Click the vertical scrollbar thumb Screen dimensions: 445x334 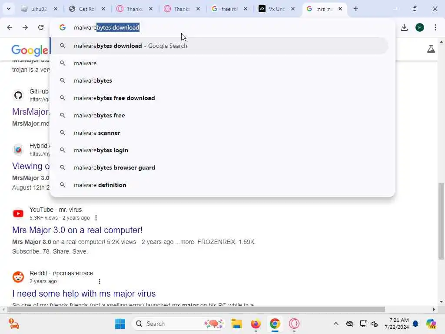point(441,221)
